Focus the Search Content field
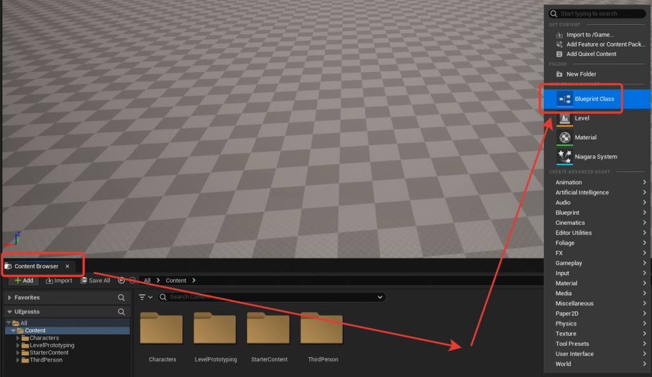This screenshot has width=652, height=377. 272,297
